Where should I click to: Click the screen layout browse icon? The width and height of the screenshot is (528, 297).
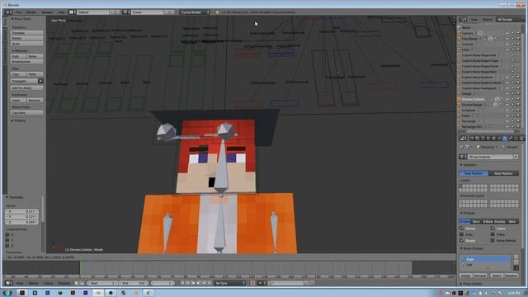pos(72,12)
